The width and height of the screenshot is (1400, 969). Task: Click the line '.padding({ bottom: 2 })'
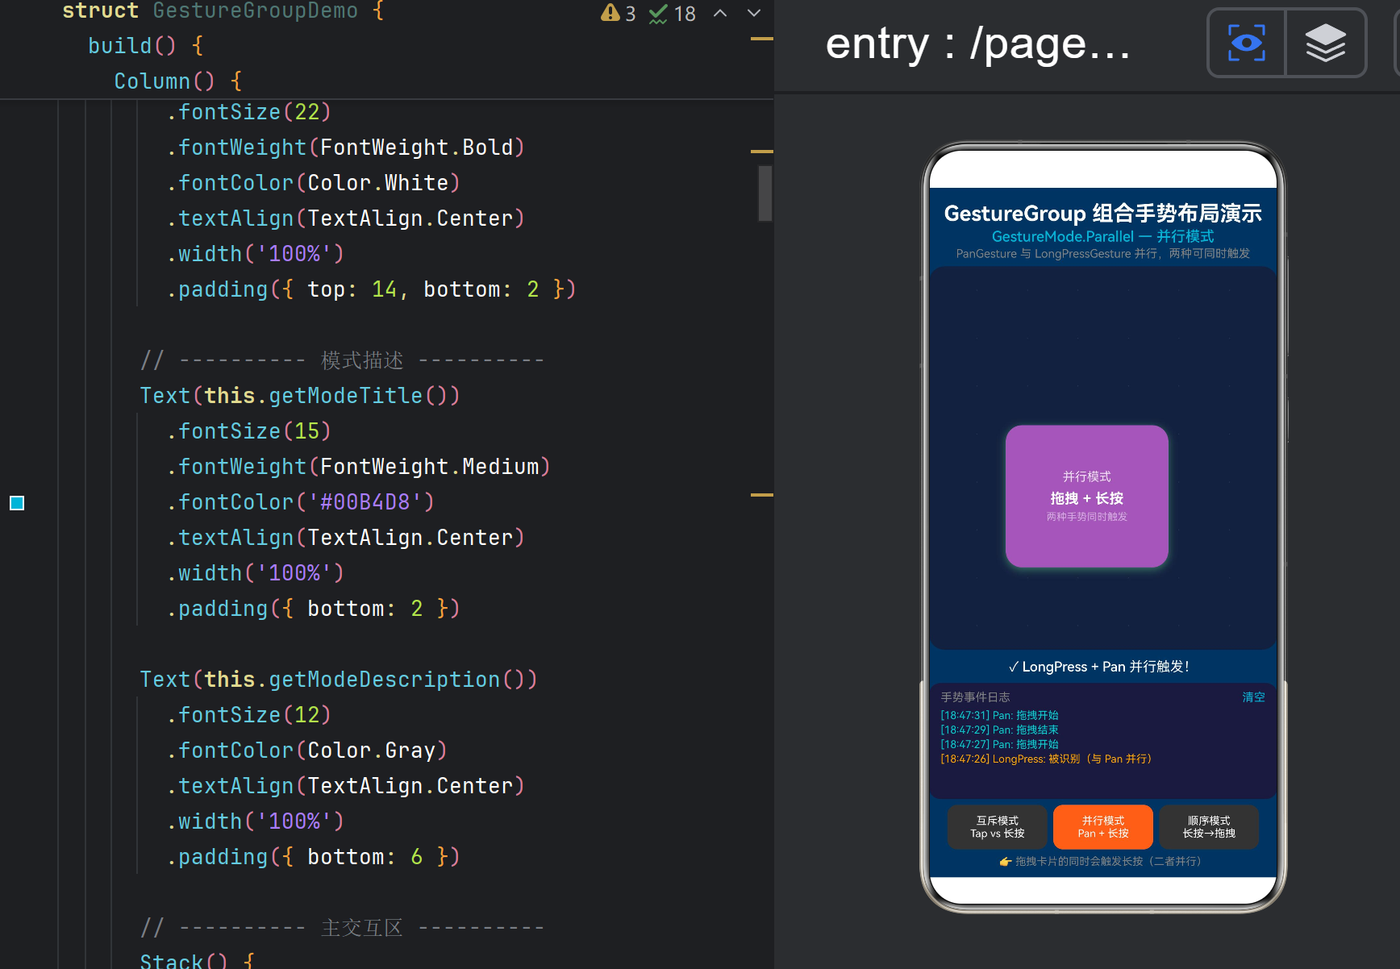tap(314, 609)
